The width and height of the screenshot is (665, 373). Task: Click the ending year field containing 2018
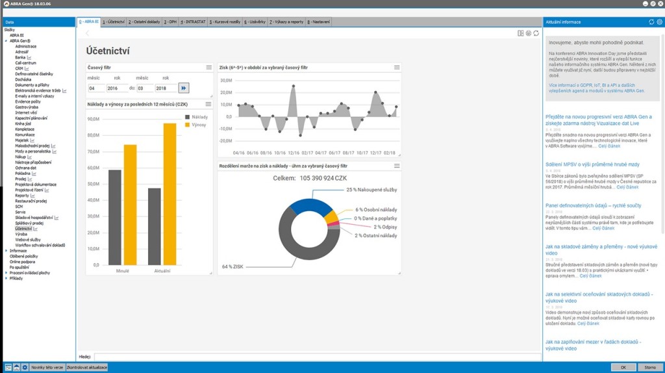(166, 88)
